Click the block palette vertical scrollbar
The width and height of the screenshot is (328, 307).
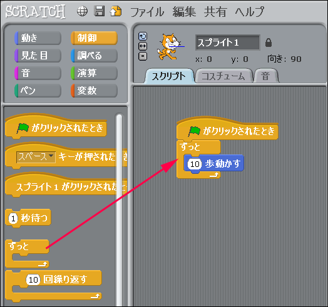coord(119,209)
